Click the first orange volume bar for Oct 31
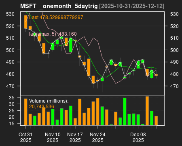182x146 pixels. [25, 112]
